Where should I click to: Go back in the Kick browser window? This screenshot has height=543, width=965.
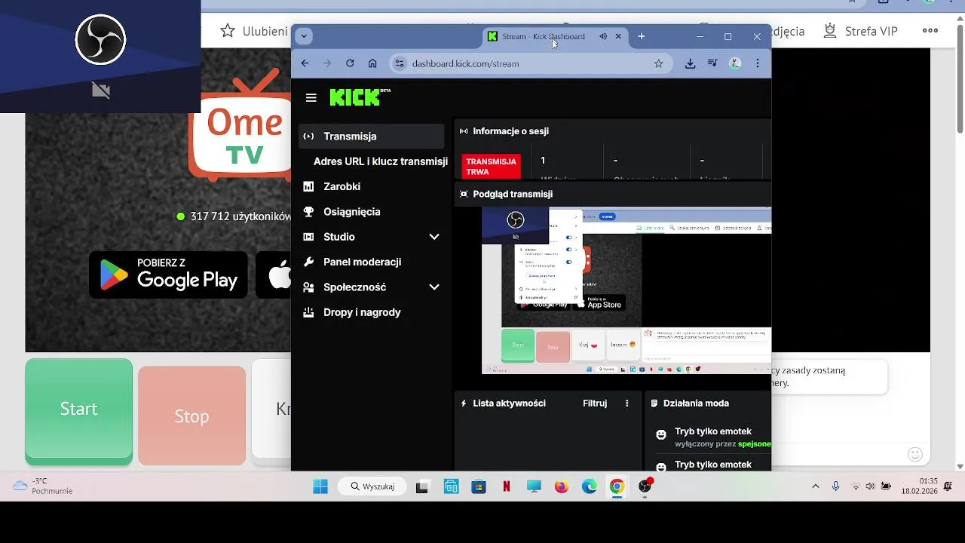tap(305, 63)
